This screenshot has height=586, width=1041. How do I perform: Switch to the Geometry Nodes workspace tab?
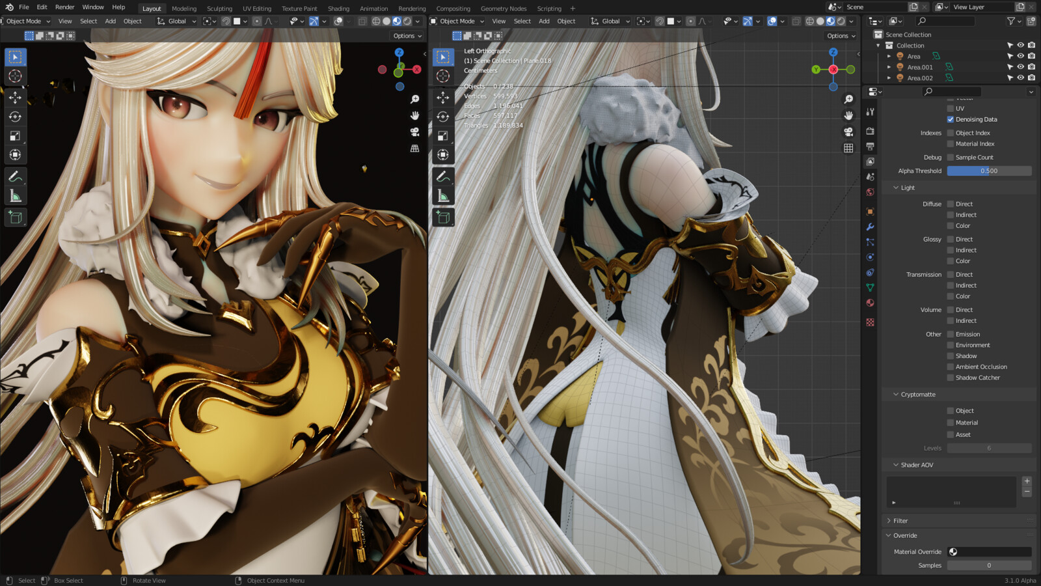click(504, 8)
